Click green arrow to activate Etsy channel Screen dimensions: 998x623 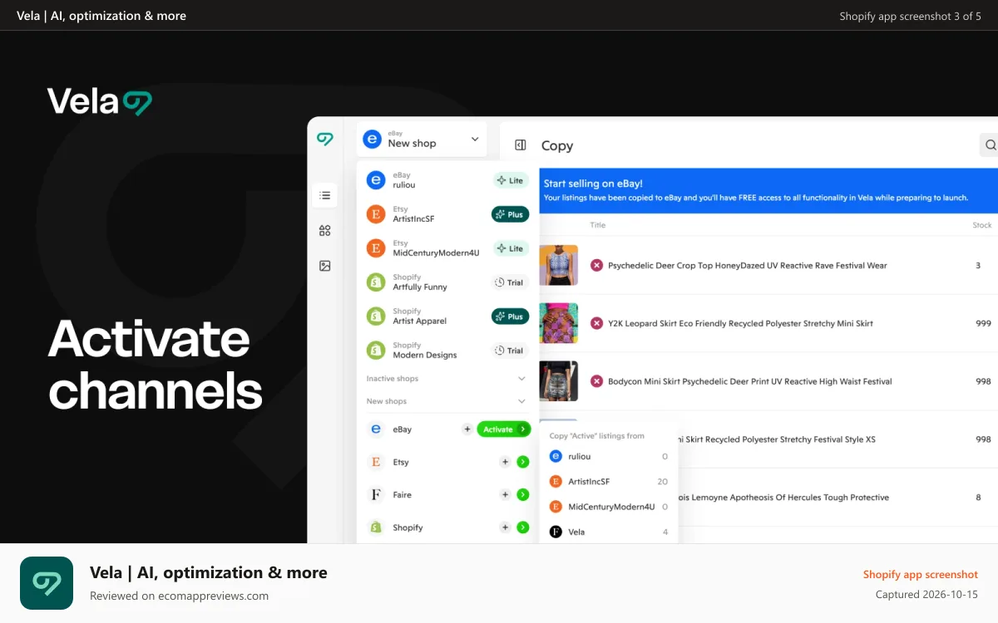pos(523,462)
